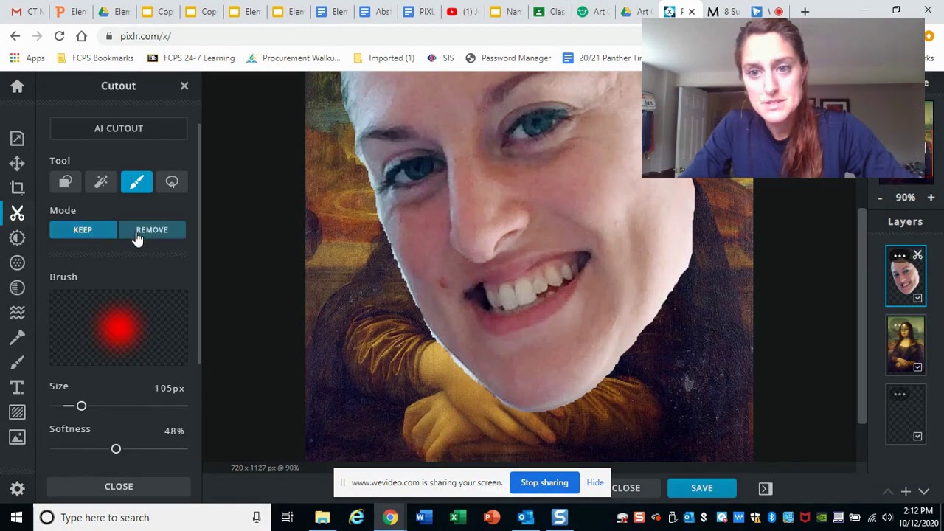Adjust the brush Softness slider handle

click(116, 449)
